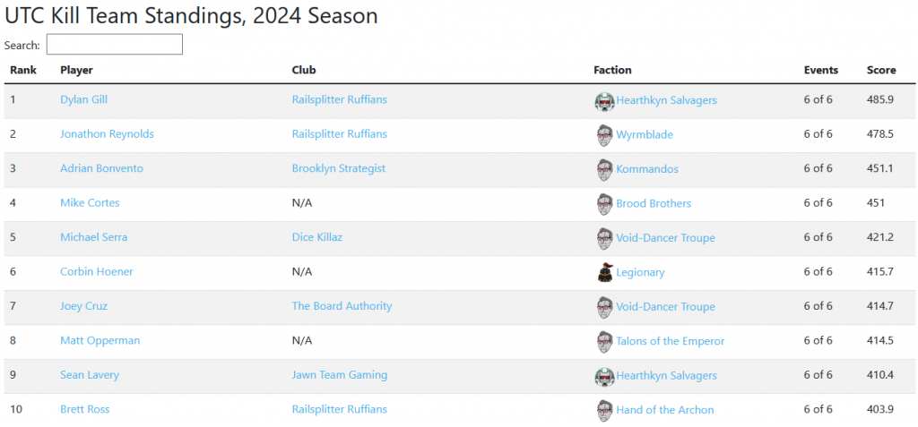Click Void-Dancer Troupe icon in Joey Cruz row
The width and height of the screenshot is (918, 427).
click(604, 307)
